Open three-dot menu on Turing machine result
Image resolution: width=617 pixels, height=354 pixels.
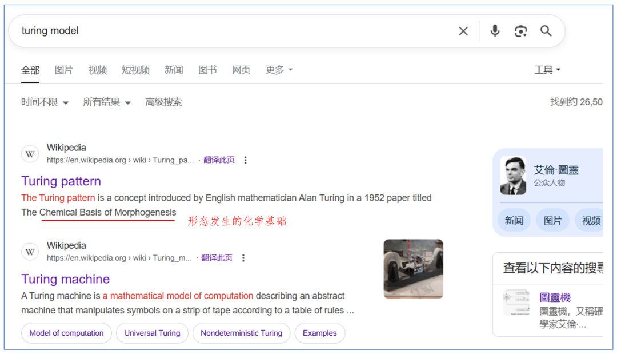coord(243,258)
